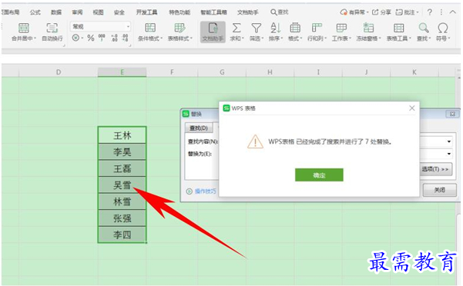463x286 pixels.
Task: Apply percent style with % icon
Action: [91, 38]
